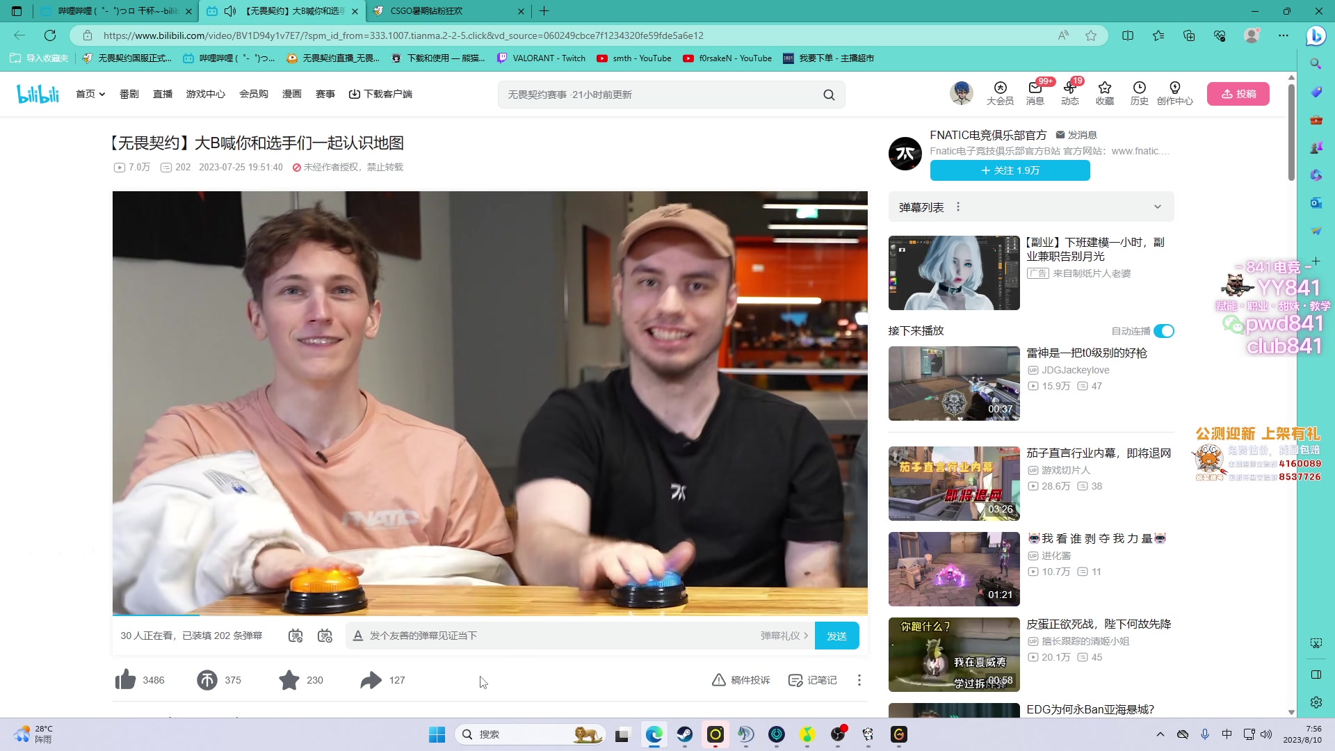Toggle the autoplay switch off
Screen dimensions: 1335x751
click(x=1164, y=331)
